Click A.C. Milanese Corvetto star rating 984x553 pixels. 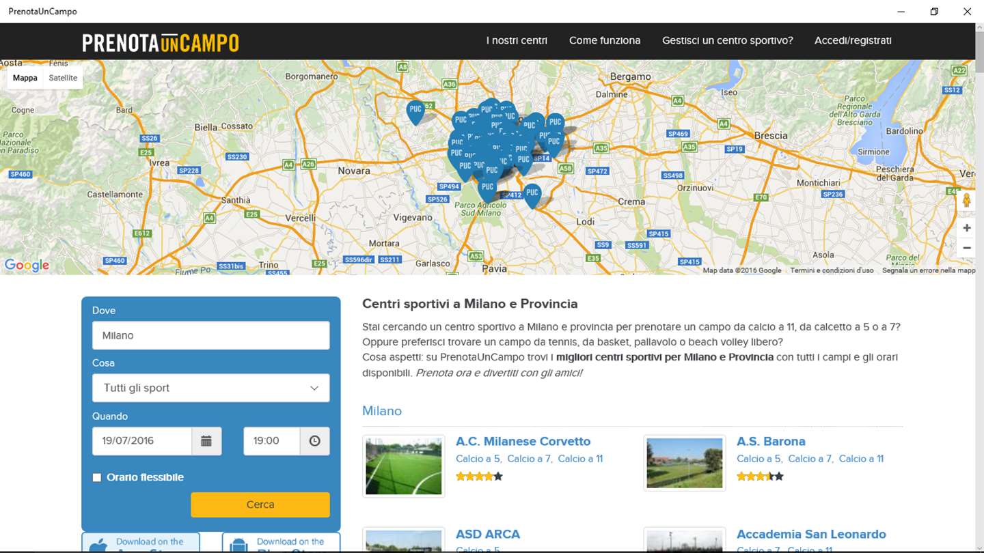[x=479, y=477]
